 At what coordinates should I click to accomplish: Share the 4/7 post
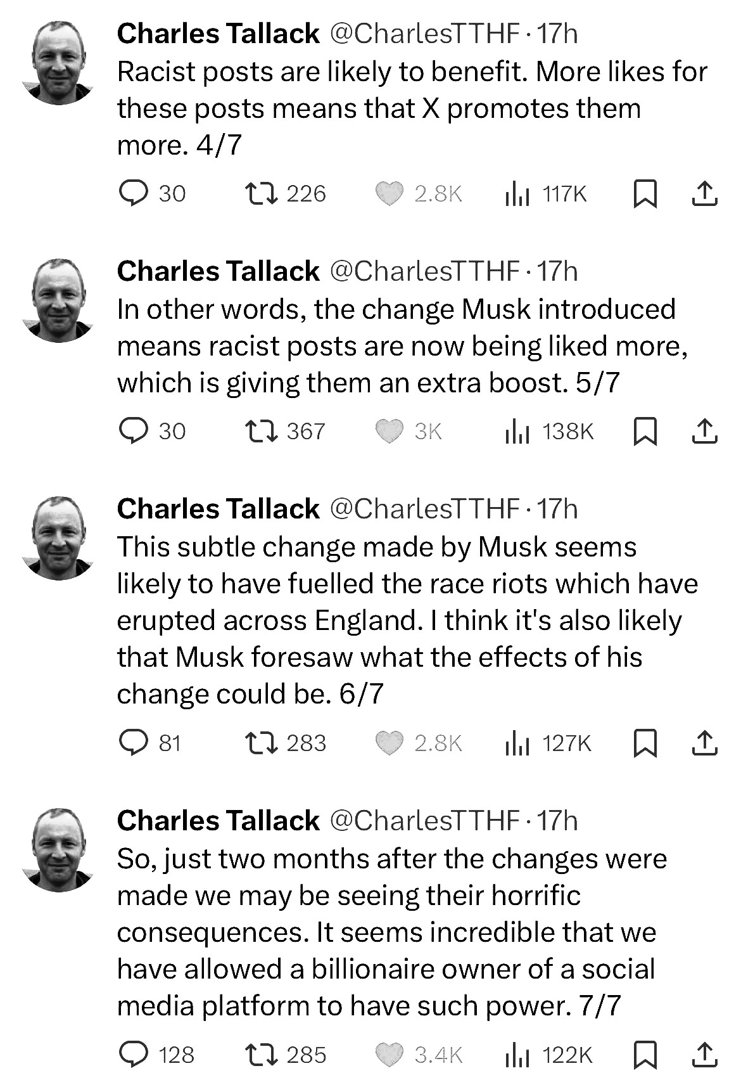704,193
